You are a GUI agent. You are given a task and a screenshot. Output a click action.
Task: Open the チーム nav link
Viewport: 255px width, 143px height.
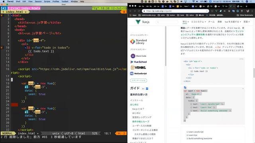click(211, 22)
